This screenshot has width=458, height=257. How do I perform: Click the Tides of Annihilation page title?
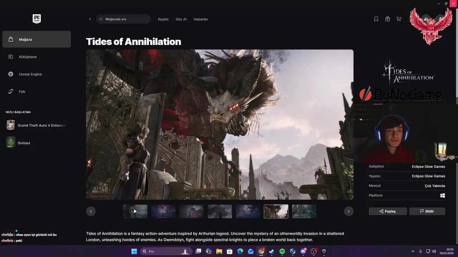(x=133, y=42)
